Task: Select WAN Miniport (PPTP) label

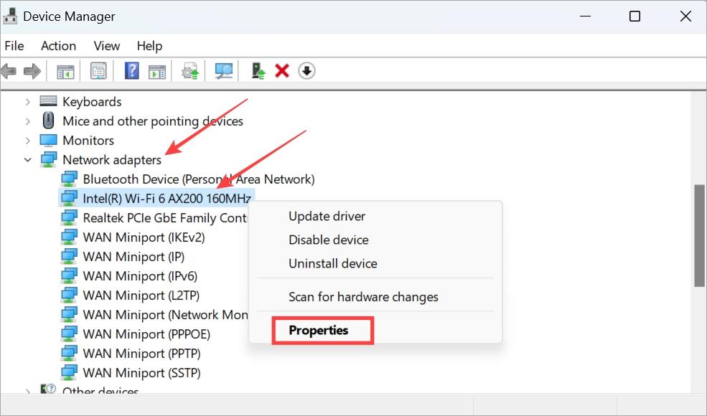Action: 141,354
